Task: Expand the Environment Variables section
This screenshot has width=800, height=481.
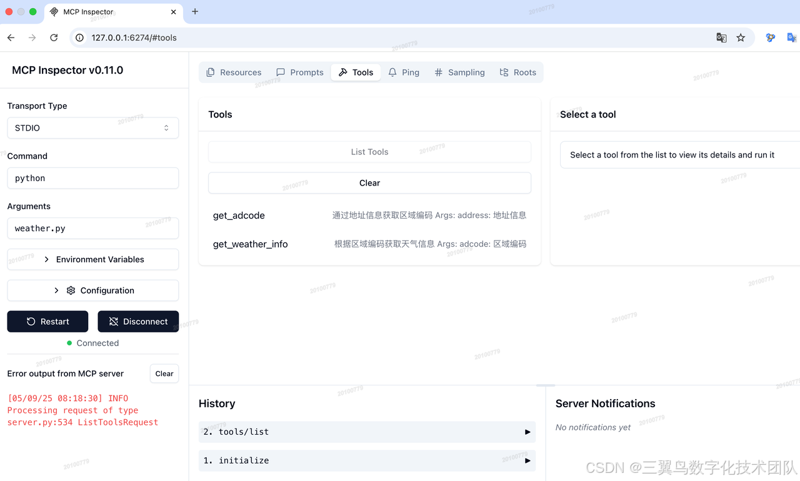Action: [x=92, y=259]
